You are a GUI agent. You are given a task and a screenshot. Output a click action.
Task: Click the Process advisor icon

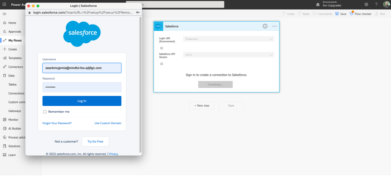pyautogui.click(x=5, y=137)
